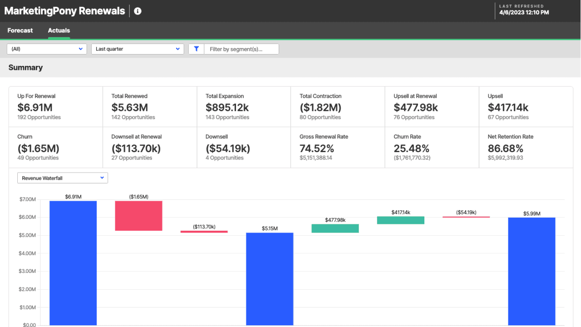This screenshot has height=327, width=581.
Task: Click the red Churn ($1.65M) bar
Action: 138,216
